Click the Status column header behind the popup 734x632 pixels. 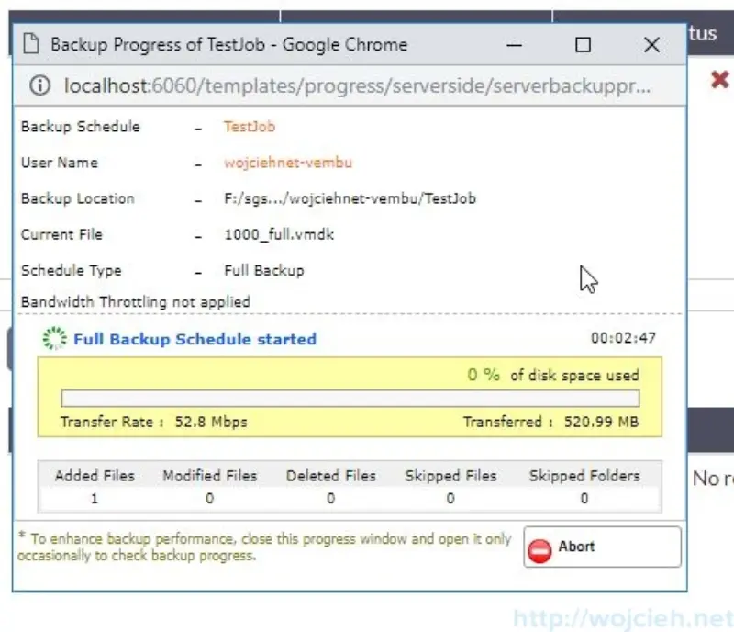click(706, 33)
